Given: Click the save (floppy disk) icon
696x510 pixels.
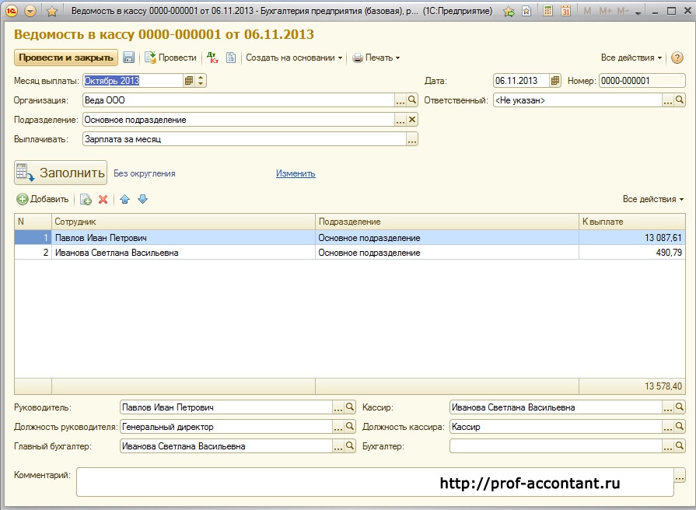Looking at the screenshot, I should click(x=129, y=58).
